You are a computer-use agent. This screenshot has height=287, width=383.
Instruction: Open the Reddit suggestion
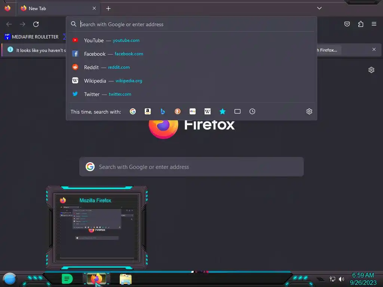point(191,67)
